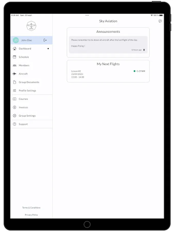
Task: Open the chat icon in top right
Action: pyautogui.click(x=160, y=21)
